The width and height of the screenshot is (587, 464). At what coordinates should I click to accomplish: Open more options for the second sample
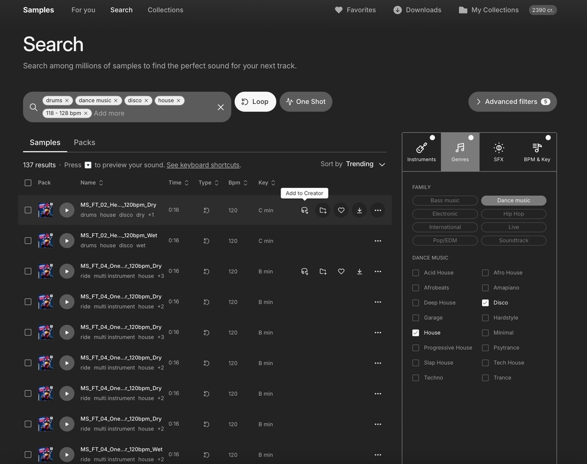tap(377, 241)
